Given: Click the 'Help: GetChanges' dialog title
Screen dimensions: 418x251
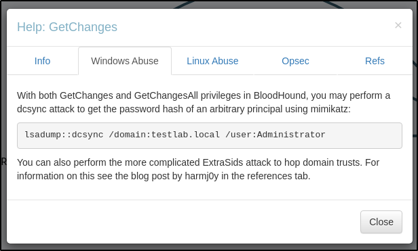Looking at the screenshot, I should 67,27.
